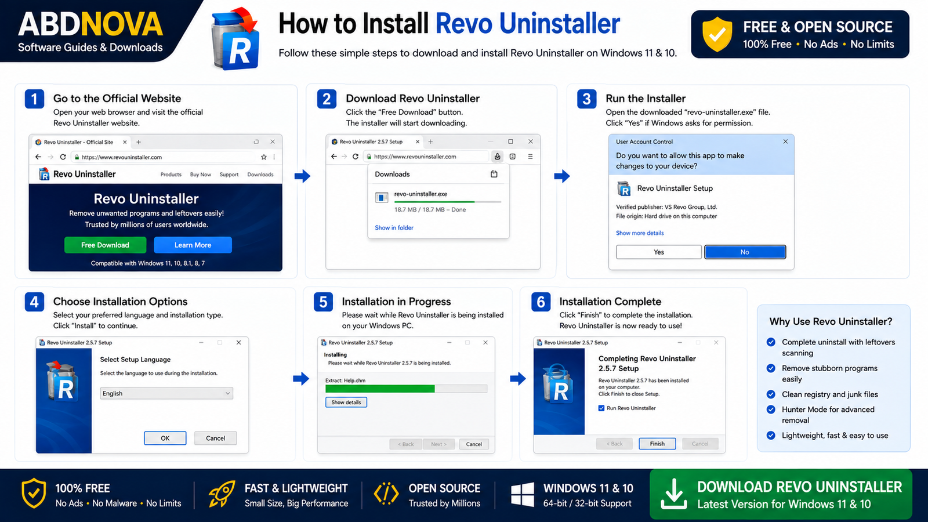Click the address bar in step 2 browser
The image size is (928, 522).
click(x=426, y=157)
